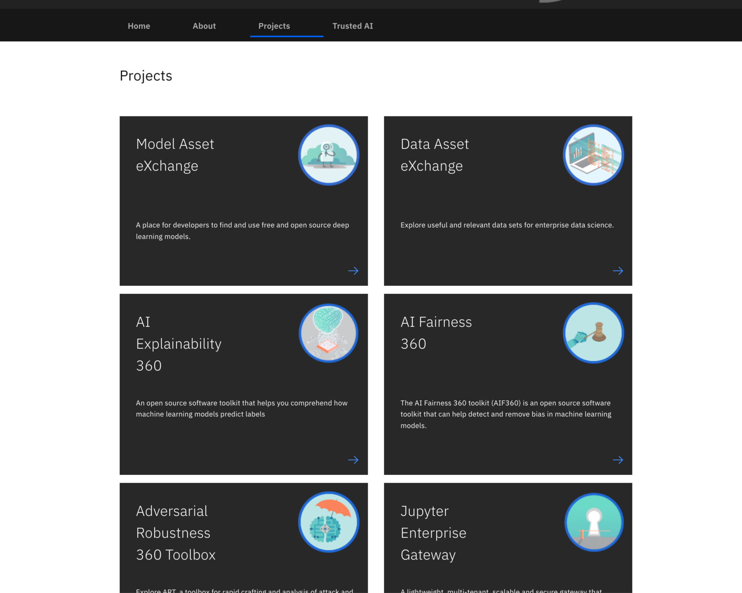Go to the About tab

[x=204, y=26]
